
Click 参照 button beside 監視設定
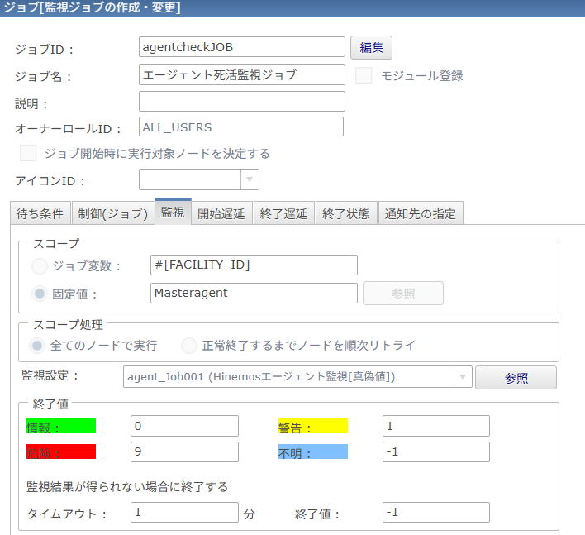(516, 378)
